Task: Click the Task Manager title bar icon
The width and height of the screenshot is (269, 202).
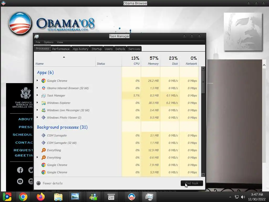Action: tap(37, 36)
